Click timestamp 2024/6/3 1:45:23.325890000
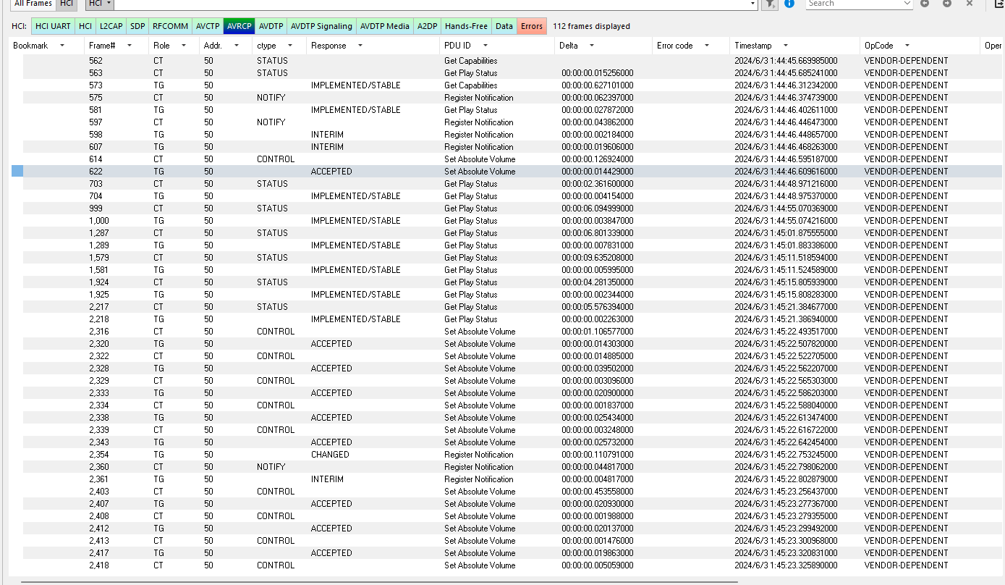The width and height of the screenshot is (1005, 585). pyautogui.click(x=786, y=565)
